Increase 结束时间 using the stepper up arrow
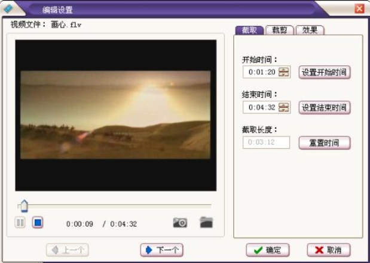 click(284, 105)
